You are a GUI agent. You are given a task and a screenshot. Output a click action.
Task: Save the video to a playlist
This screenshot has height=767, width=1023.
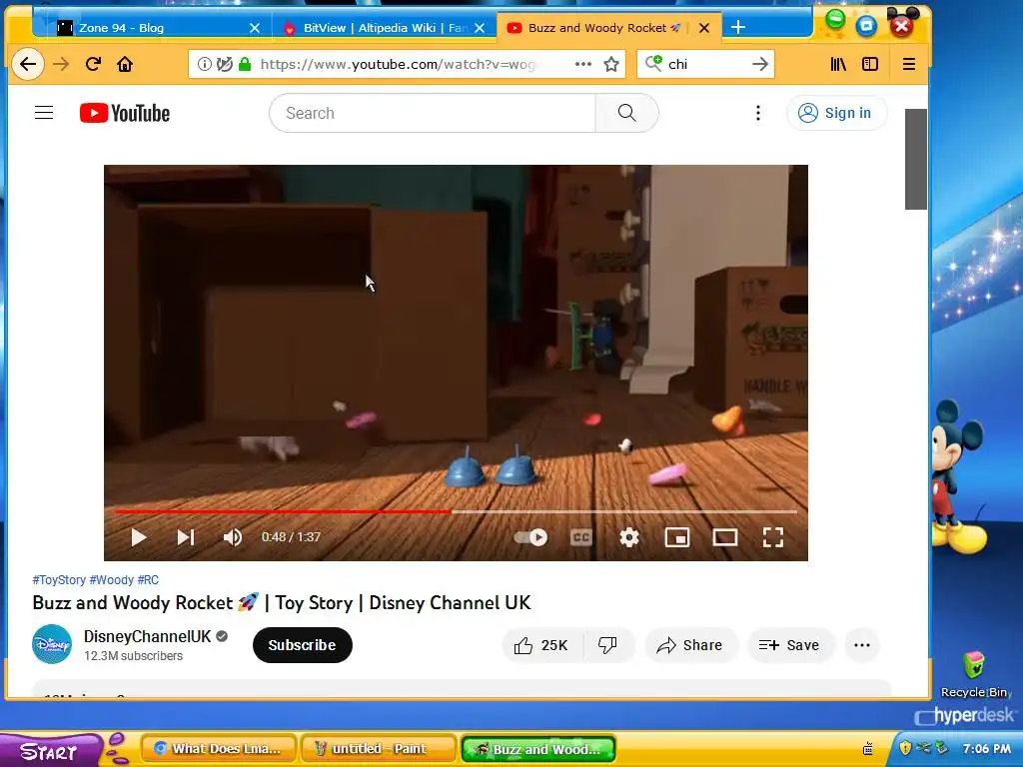[x=789, y=645]
